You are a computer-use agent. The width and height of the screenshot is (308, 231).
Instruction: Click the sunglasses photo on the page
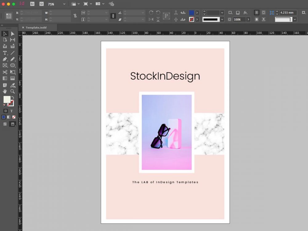[x=167, y=132]
